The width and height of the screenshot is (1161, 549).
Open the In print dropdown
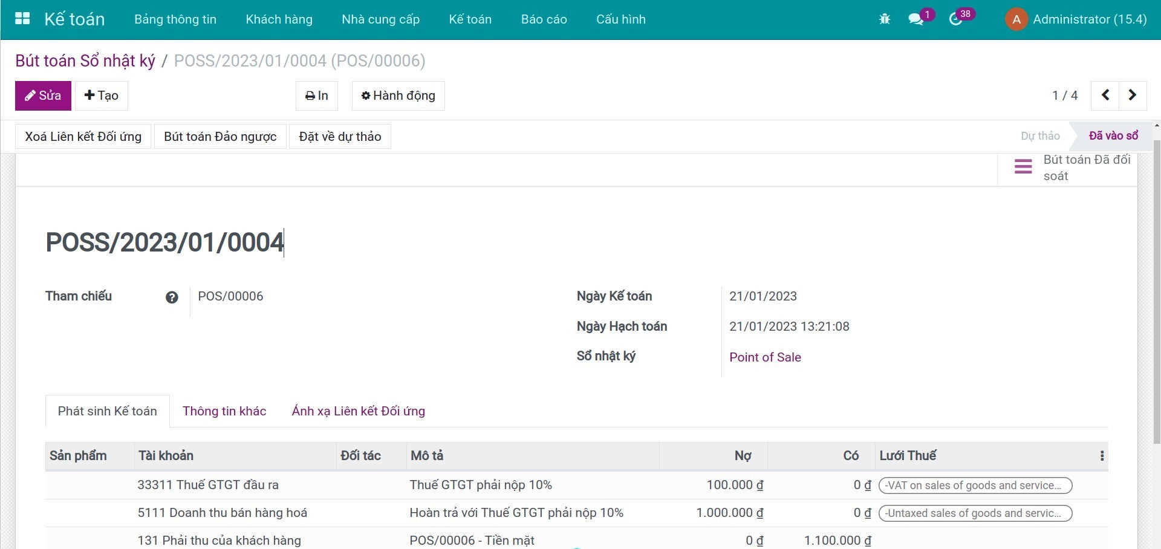tap(316, 96)
